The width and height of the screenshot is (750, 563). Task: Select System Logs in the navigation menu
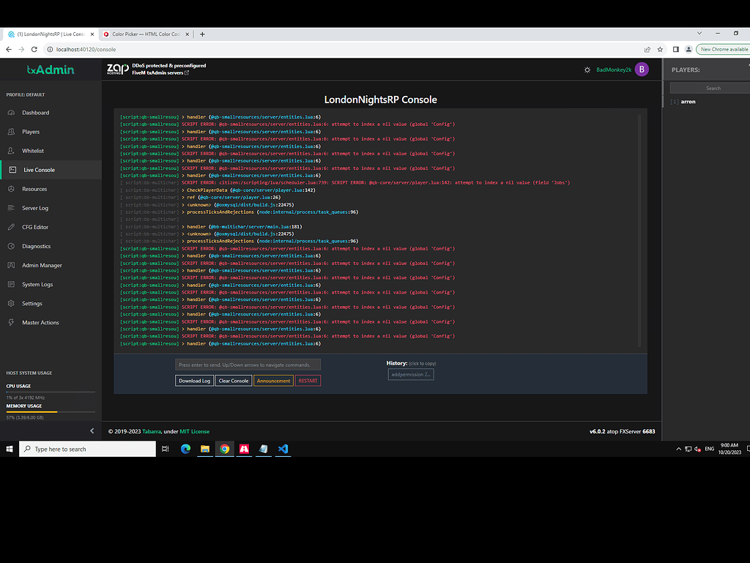(38, 284)
